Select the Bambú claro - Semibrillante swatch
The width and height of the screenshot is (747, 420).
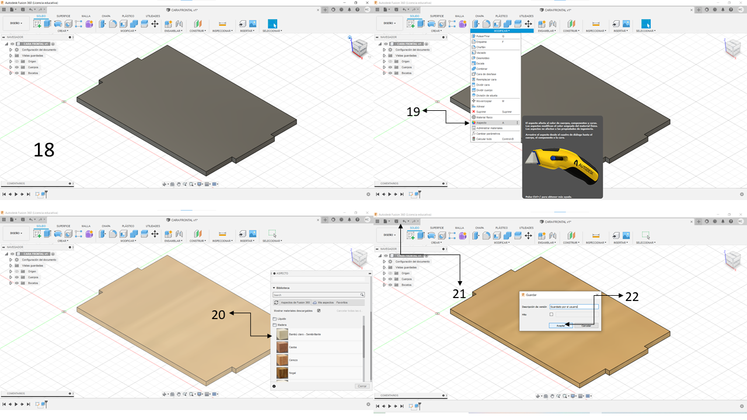pos(282,334)
